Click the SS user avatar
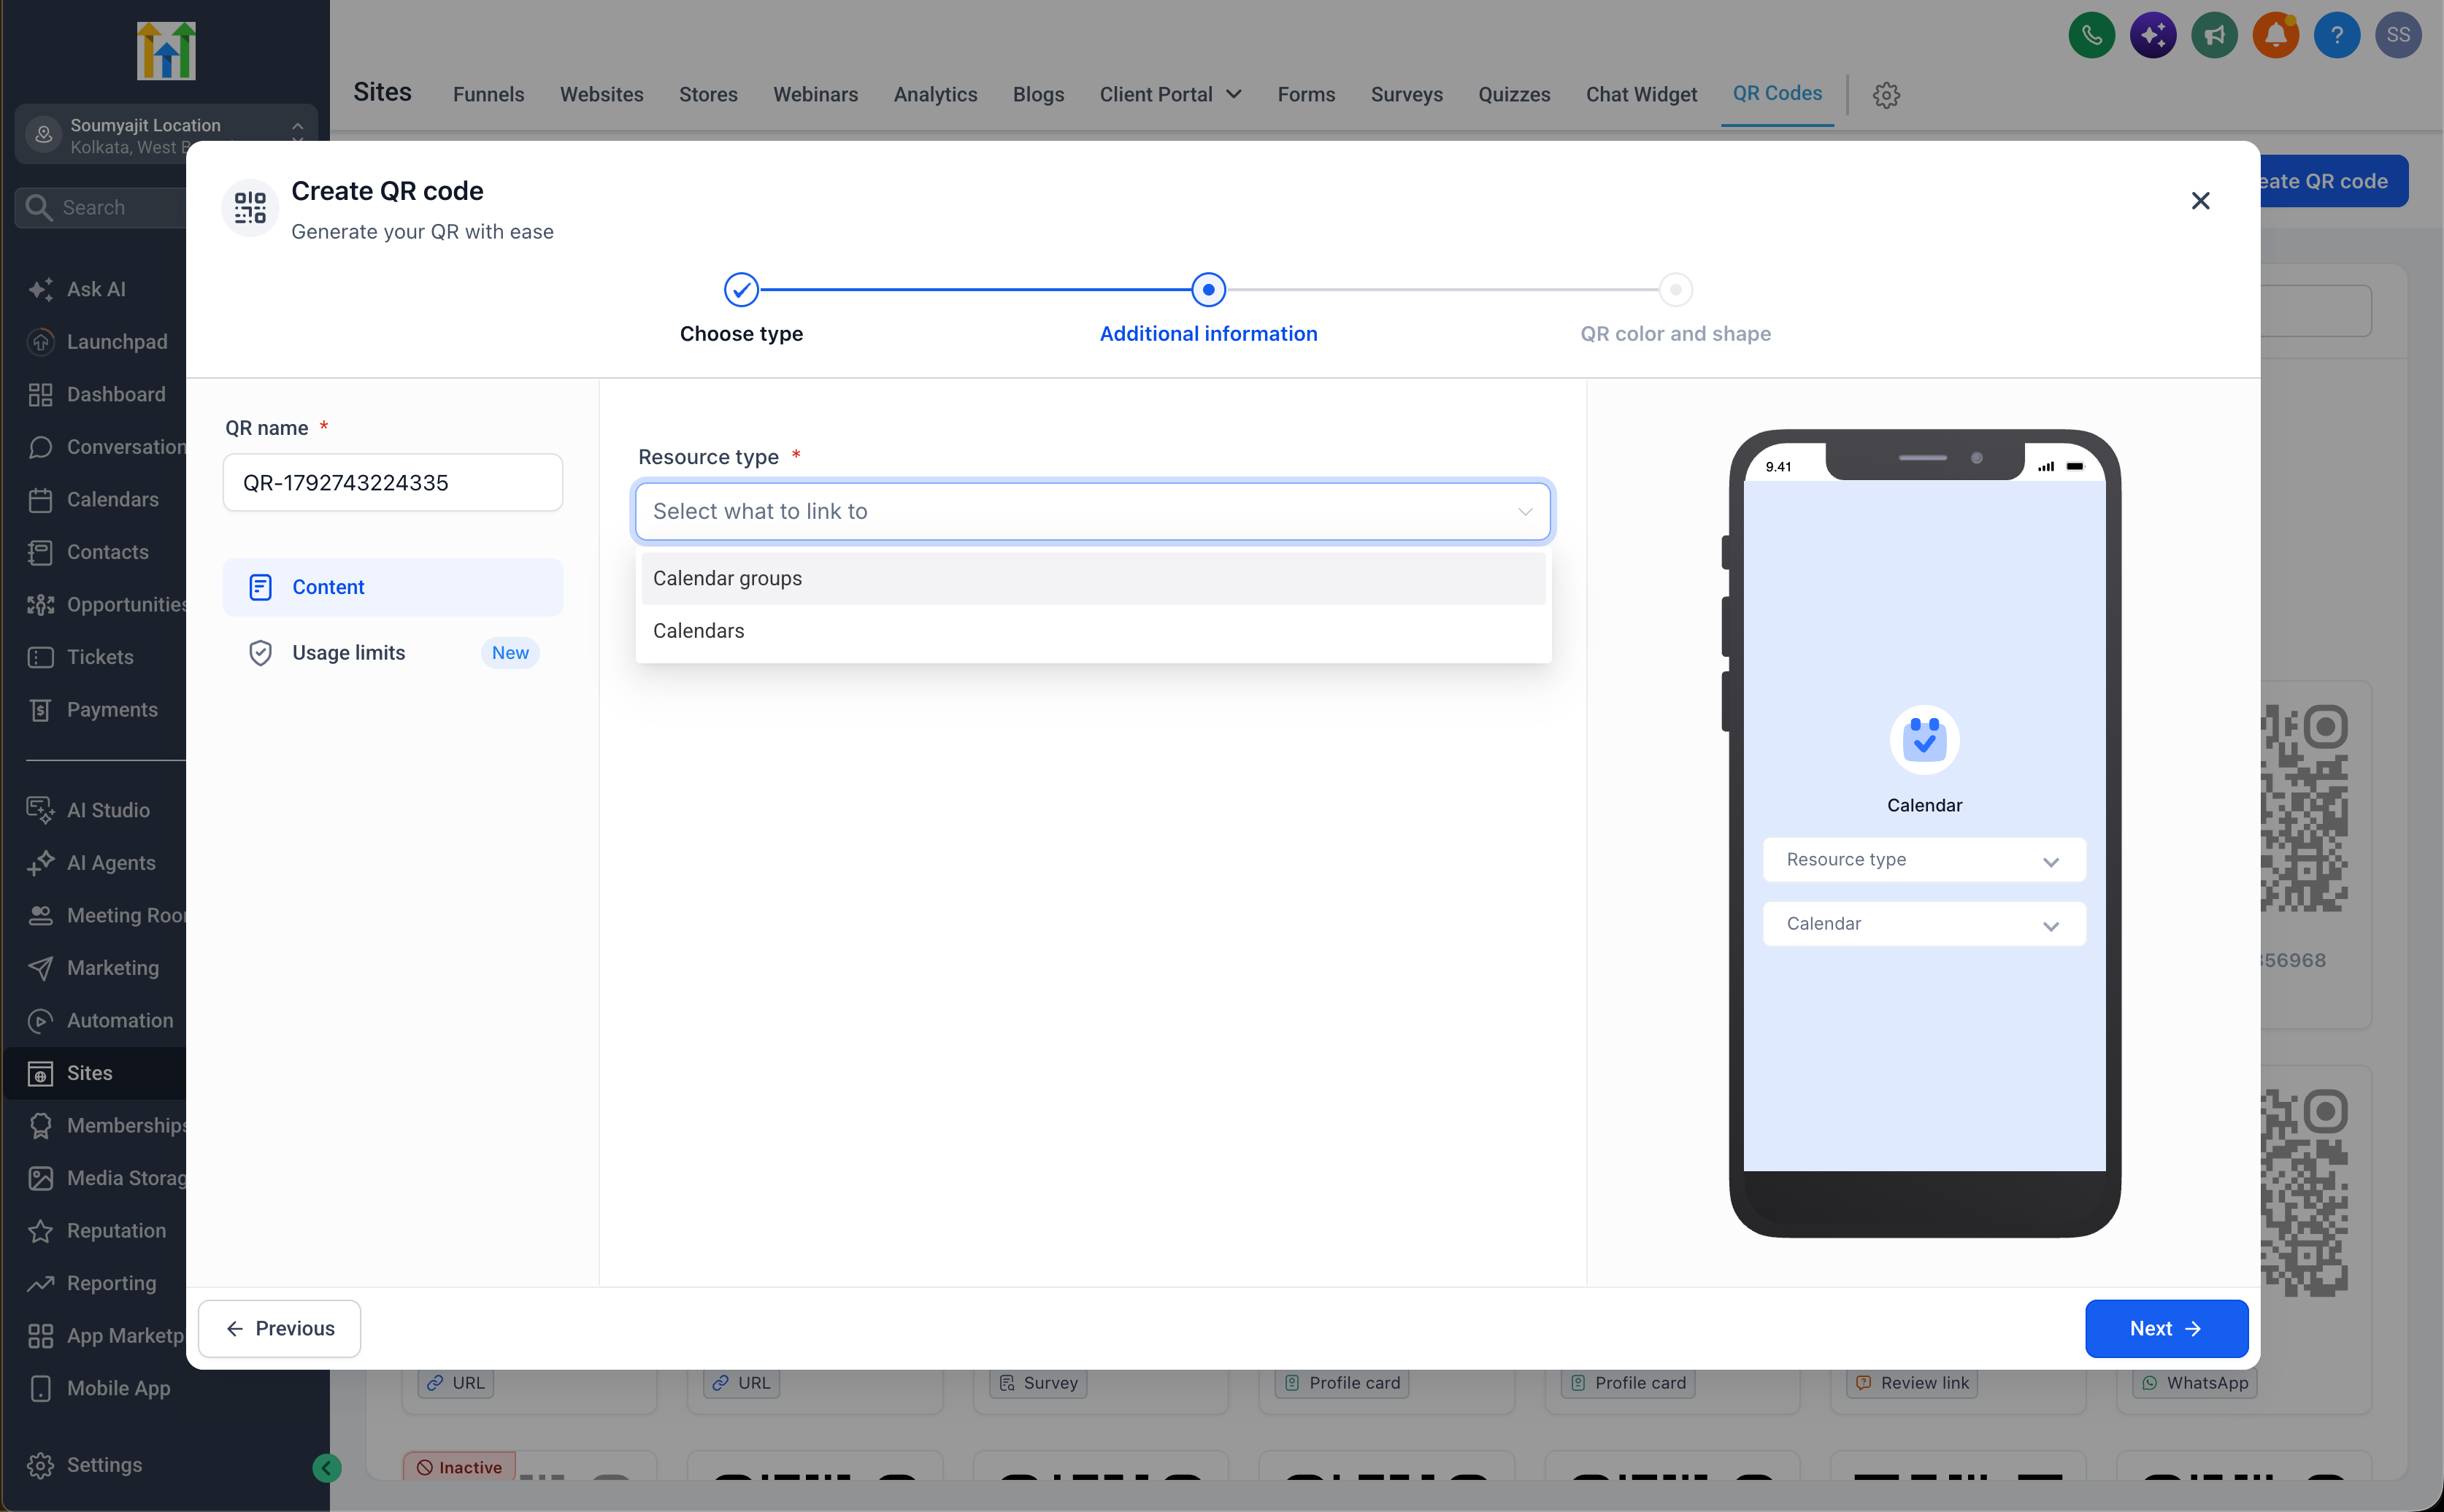2444x1512 pixels. tap(2398, 36)
